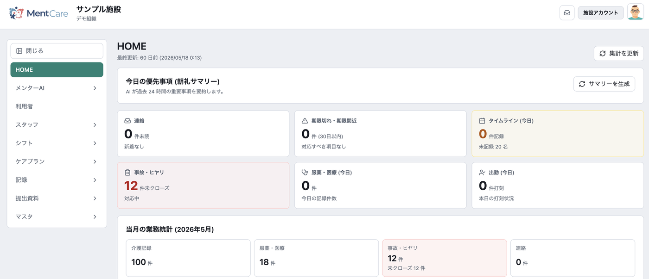Expand the メンターAI submenu chevron
This screenshot has width=649, height=279.
pos(95,88)
